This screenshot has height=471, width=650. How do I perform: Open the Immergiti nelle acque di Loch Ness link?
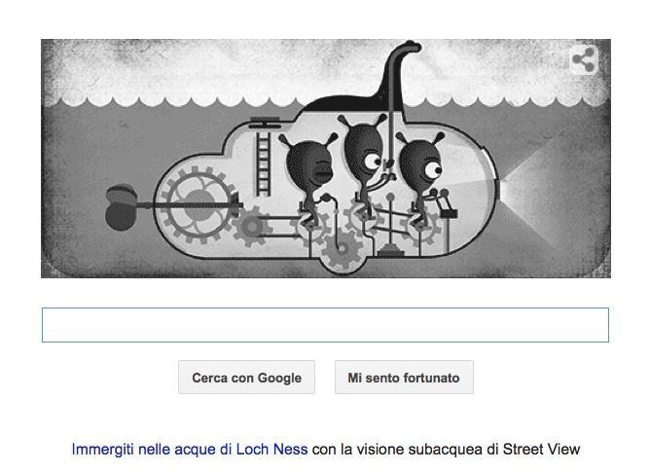190,450
